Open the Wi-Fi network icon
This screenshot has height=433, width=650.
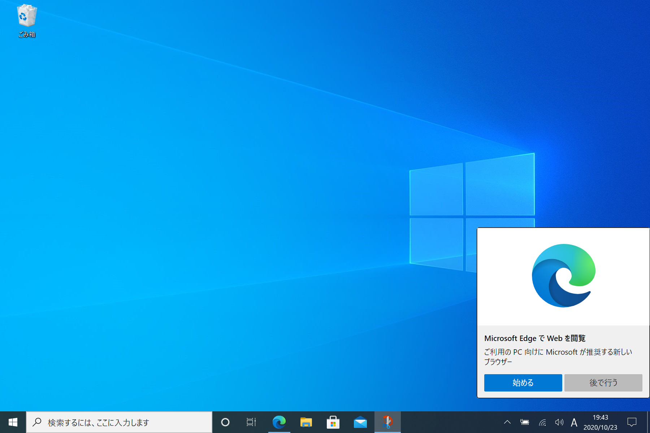tap(542, 422)
